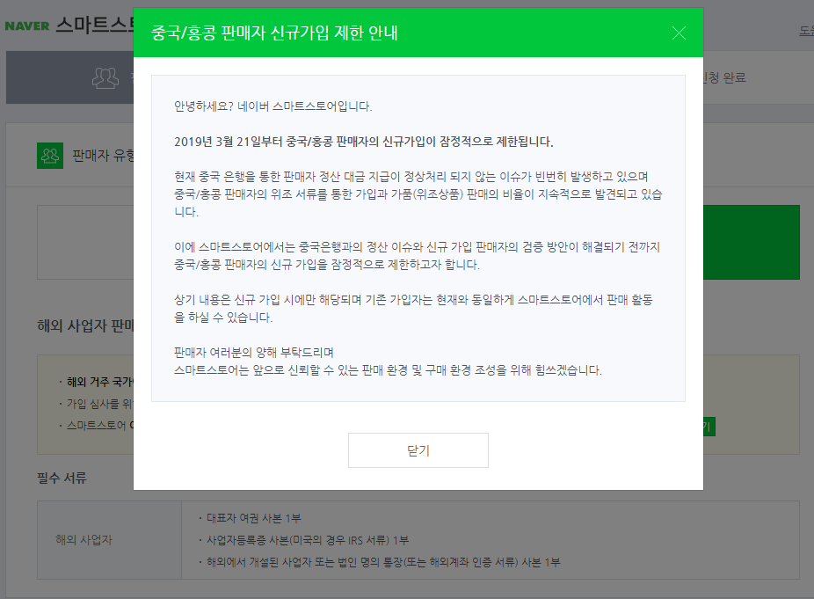Click the 해외에서 개설된 사업자 통장 사본 line
Viewport: 814px width, 599px height.
click(383, 562)
